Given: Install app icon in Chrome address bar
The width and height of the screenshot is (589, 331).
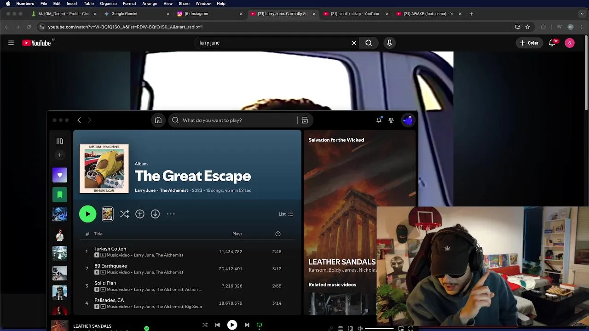Looking at the screenshot, I should point(518,27).
